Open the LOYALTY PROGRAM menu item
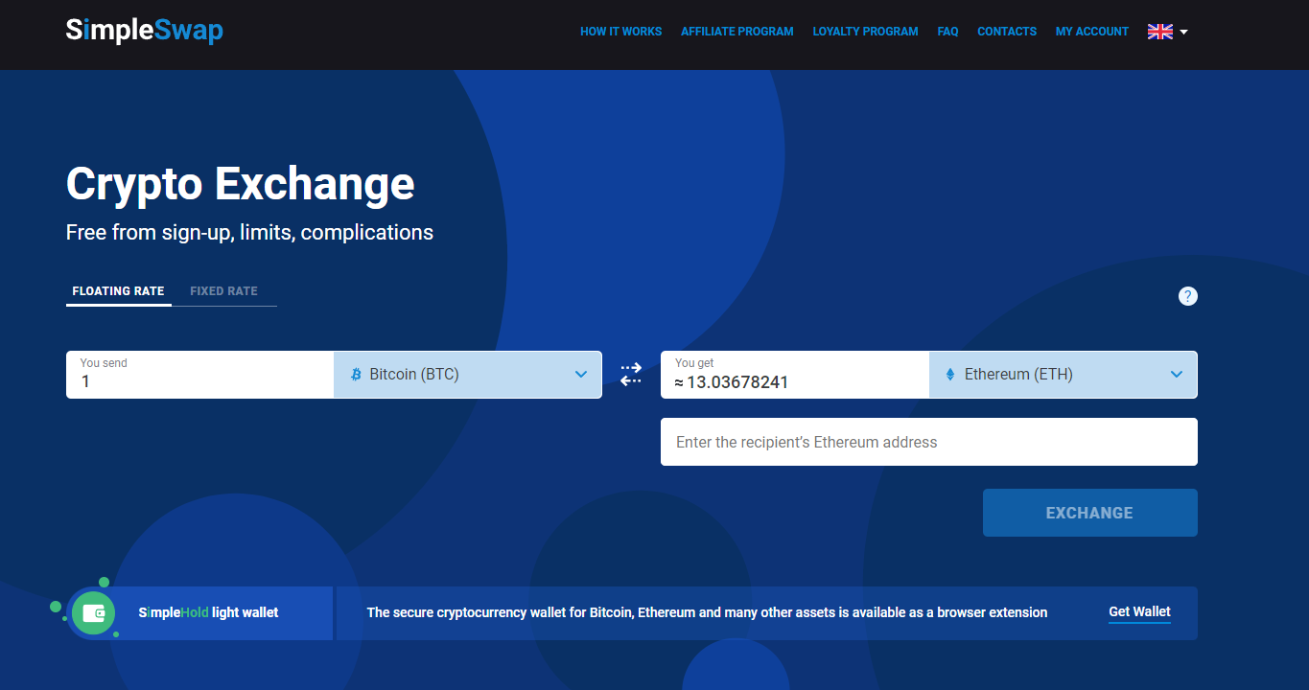Screen dimensions: 1309x690 click(x=865, y=31)
